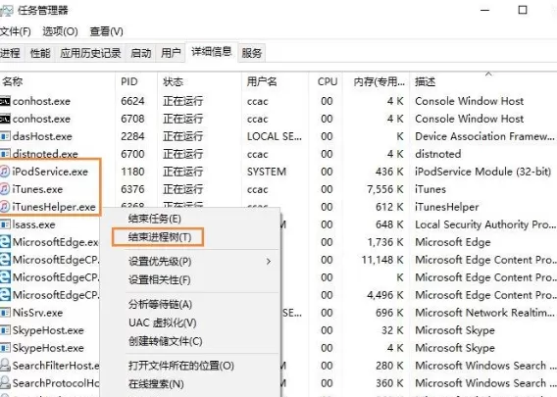Click the conhost.exe icon with PID 6708
557x397 pixels.
click(x=5, y=119)
